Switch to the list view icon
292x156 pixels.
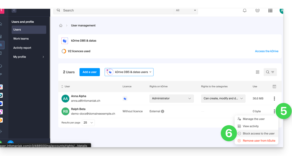pyautogui.click(x=258, y=72)
